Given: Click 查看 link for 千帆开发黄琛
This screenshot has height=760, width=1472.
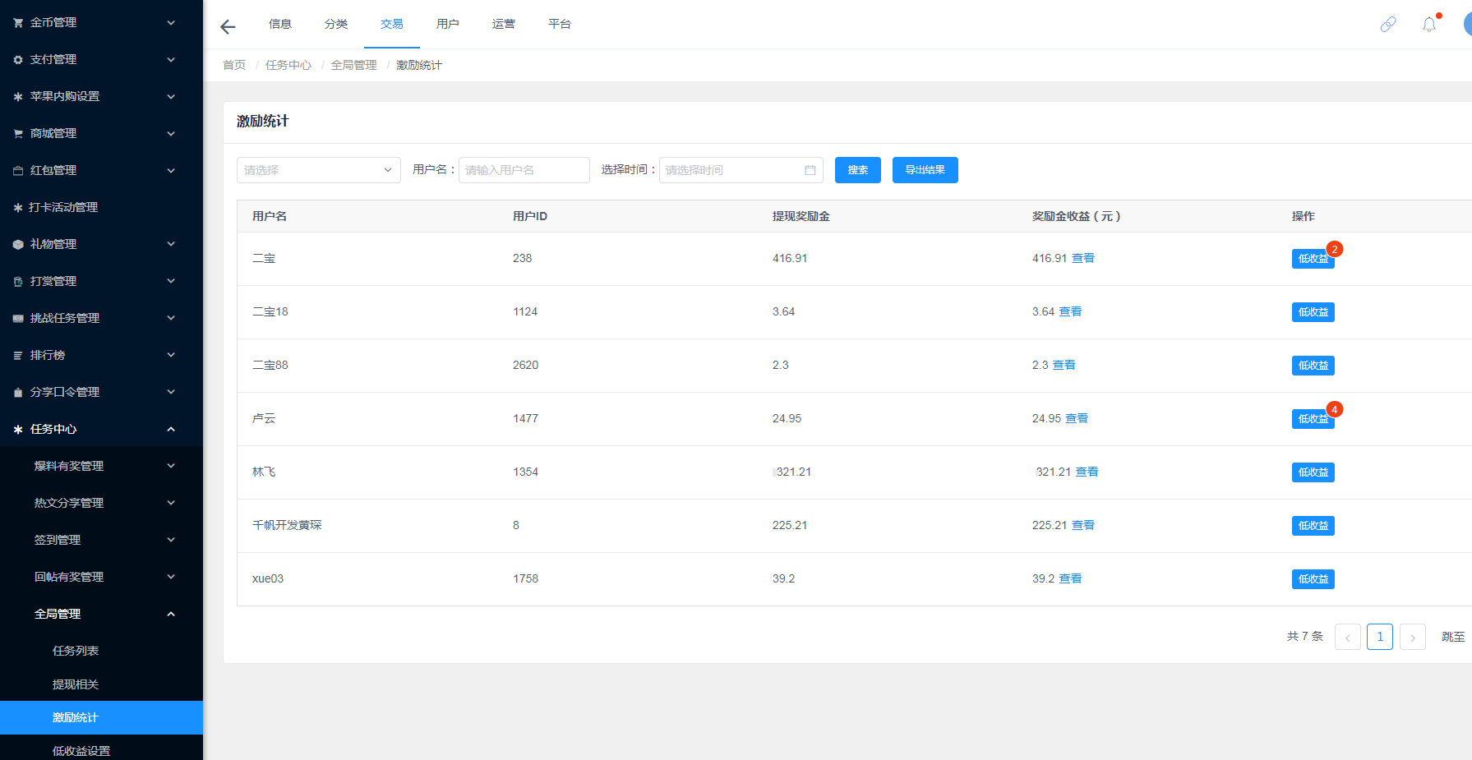Looking at the screenshot, I should click(x=1083, y=525).
